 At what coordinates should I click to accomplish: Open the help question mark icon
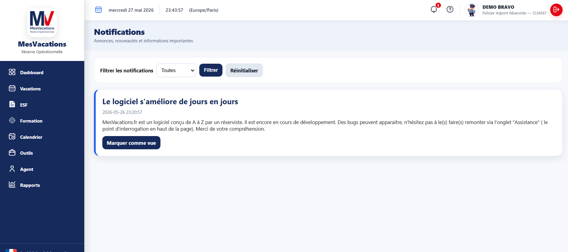[x=450, y=10]
